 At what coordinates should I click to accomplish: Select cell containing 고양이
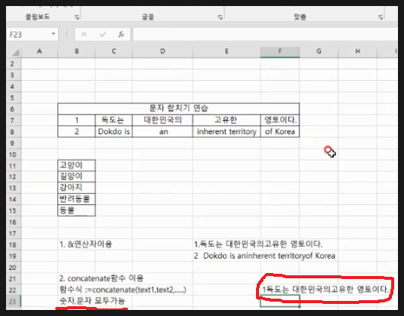[x=76, y=165]
